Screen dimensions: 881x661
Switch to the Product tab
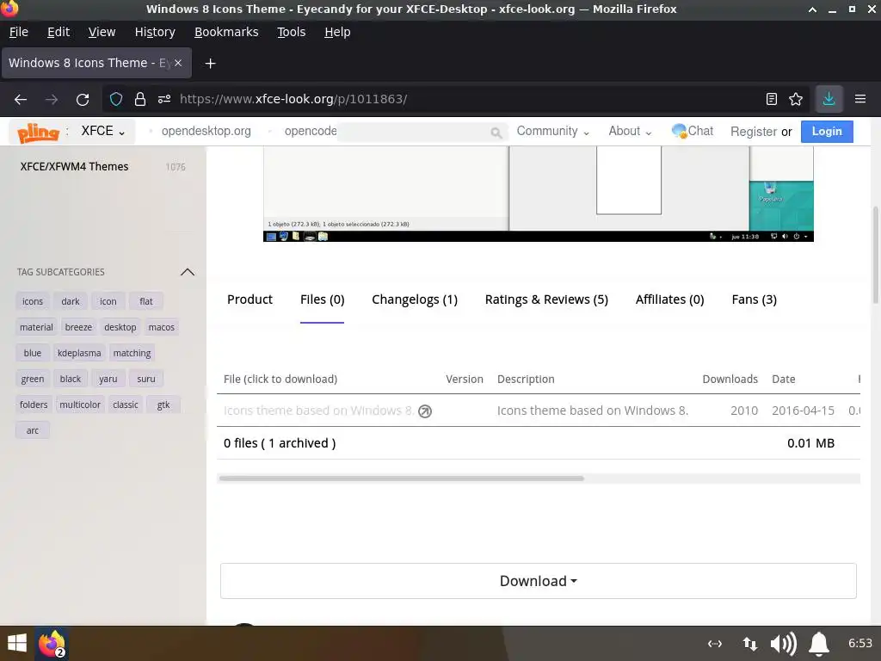click(250, 300)
